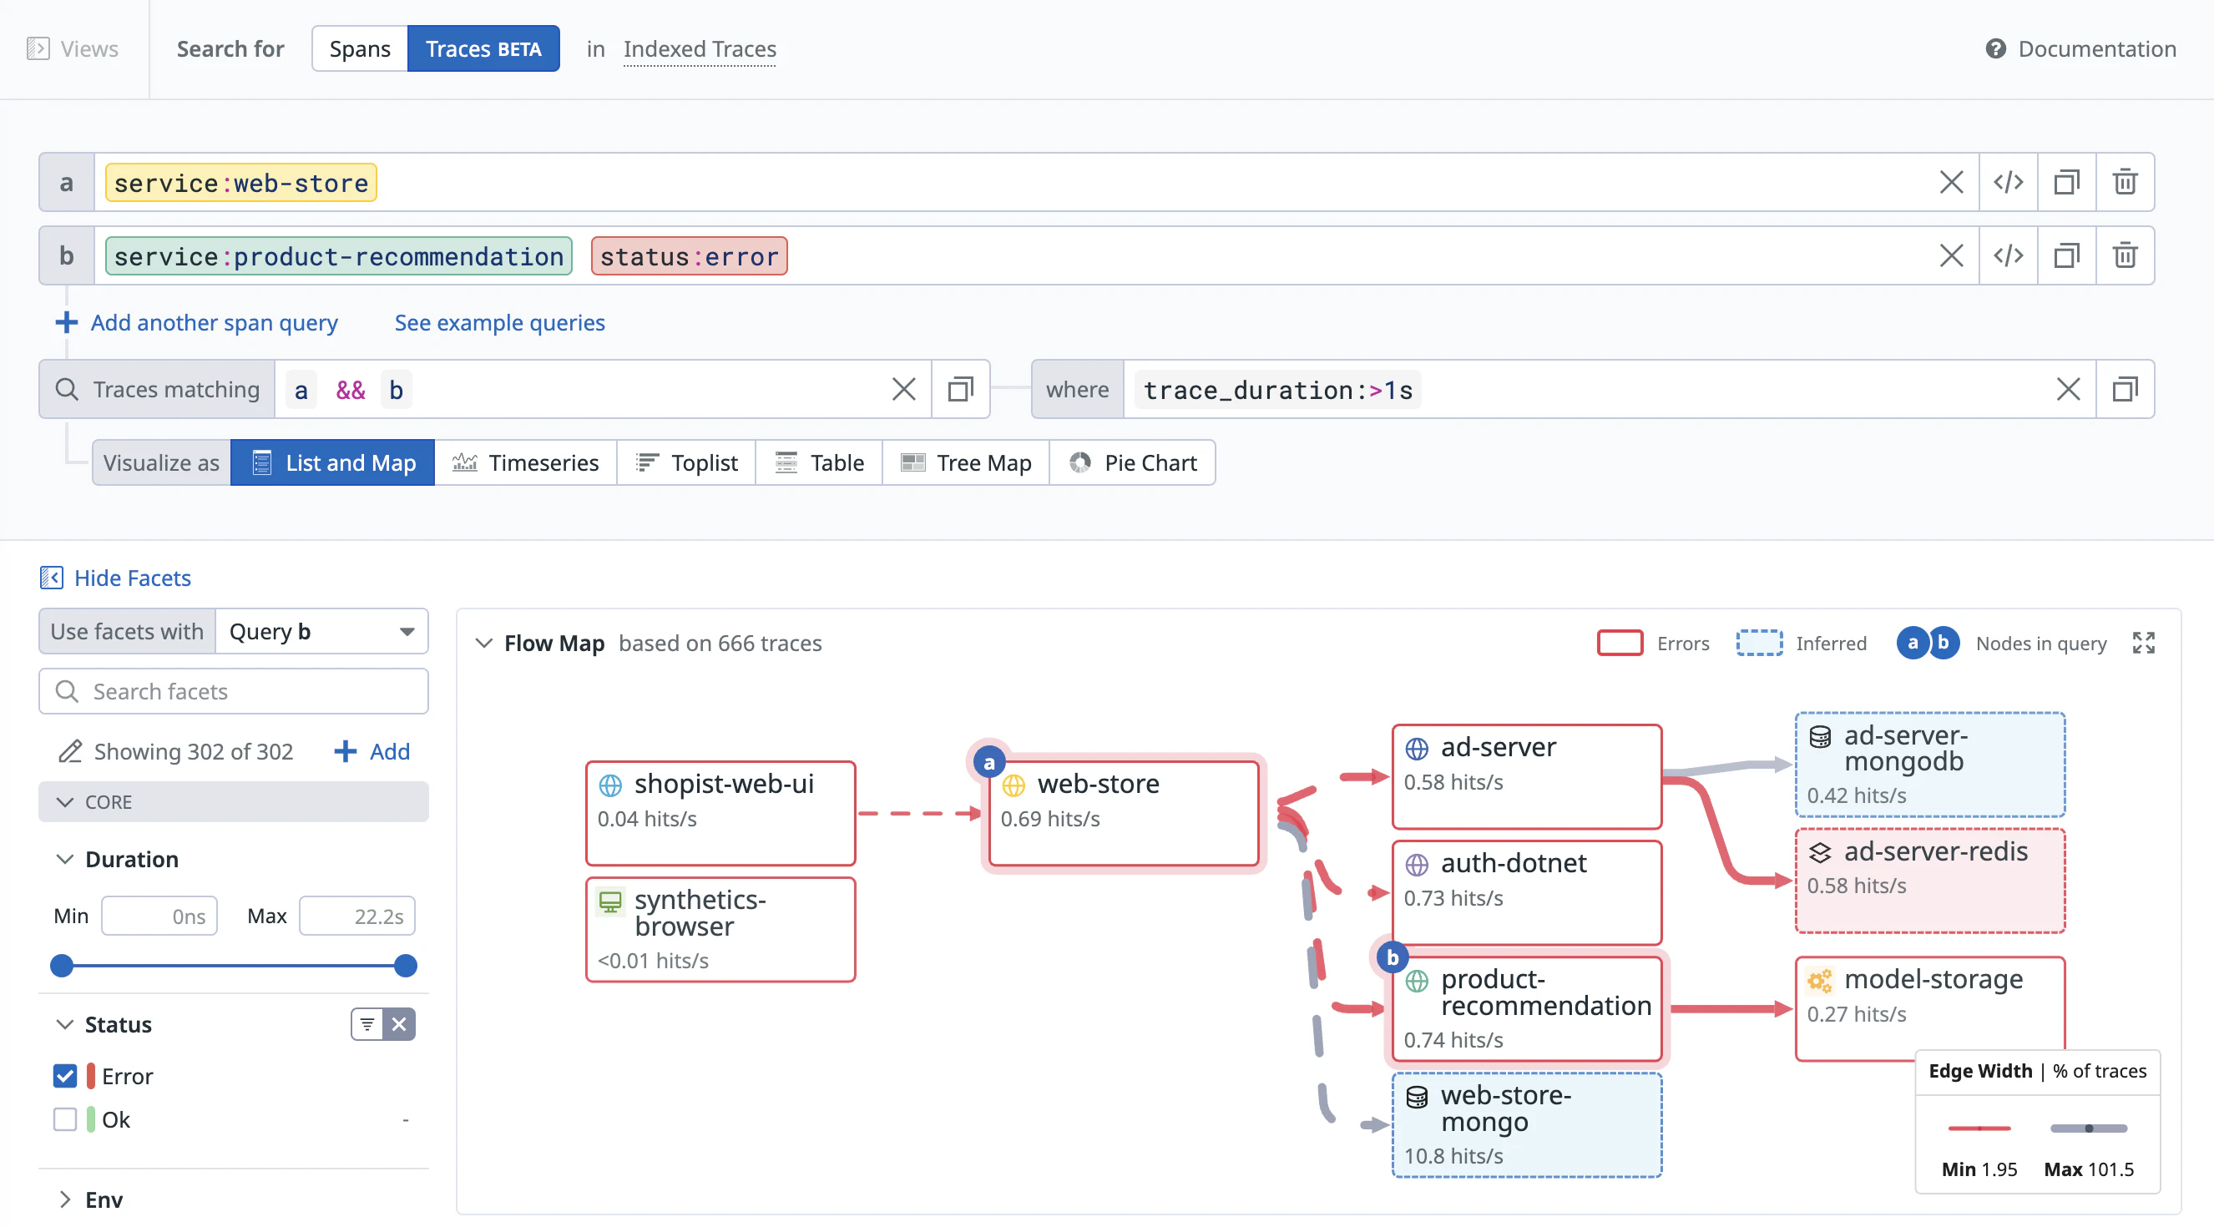2214x1227 pixels.
Task: Visualize as Pie Chart
Action: click(1132, 462)
